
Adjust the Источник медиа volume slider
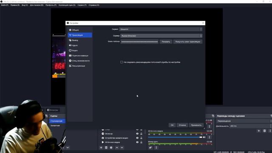click(175, 137)
